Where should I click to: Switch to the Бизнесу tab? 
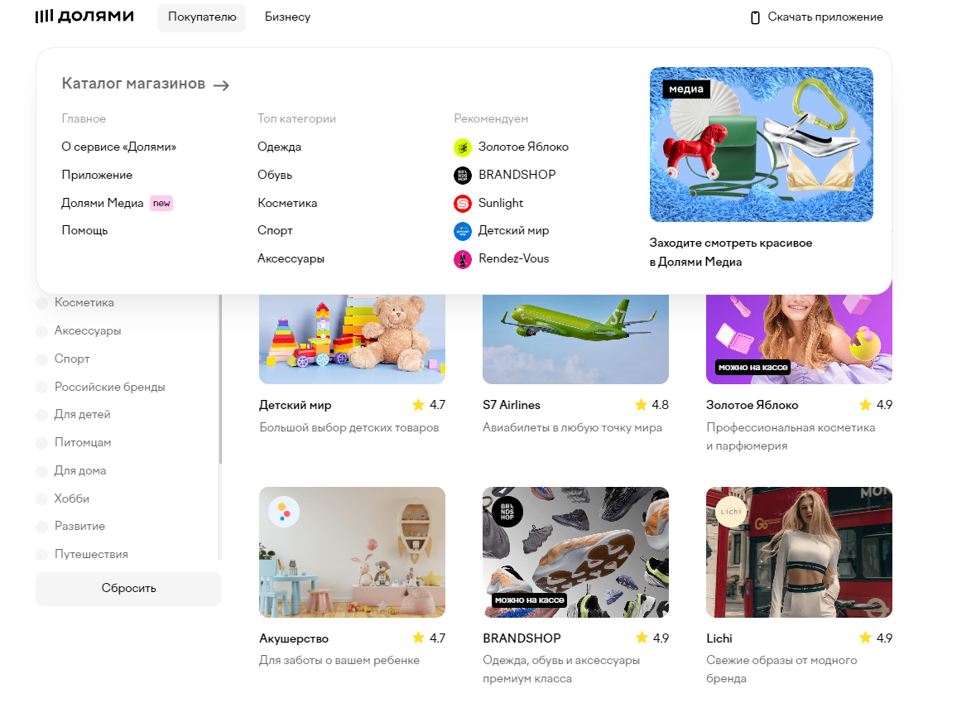(287, 17)
